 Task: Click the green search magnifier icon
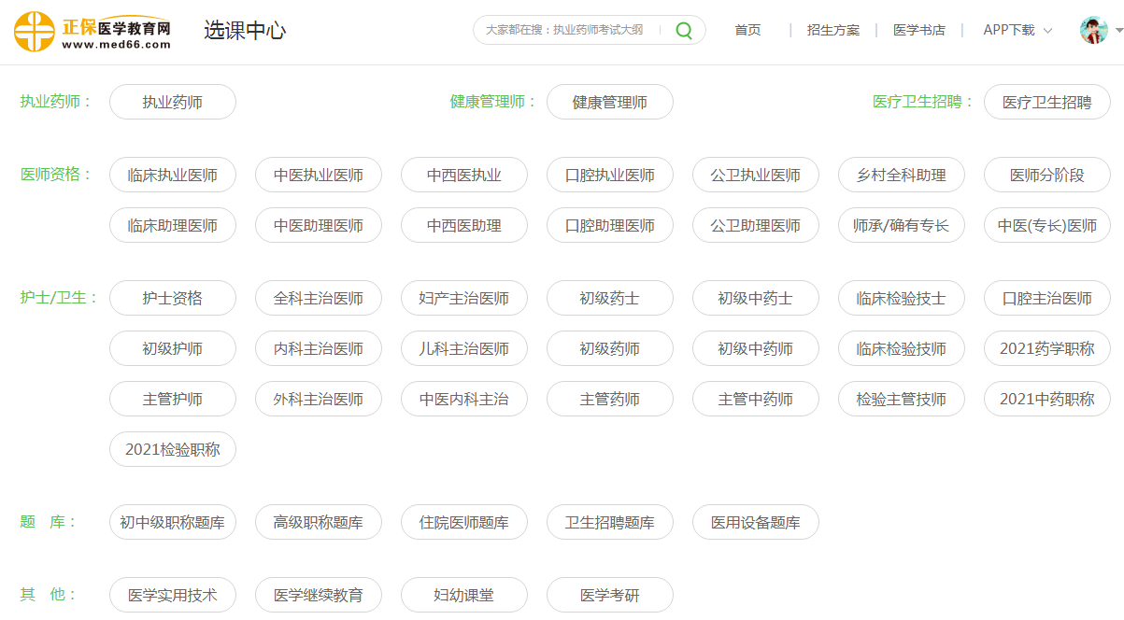pyautogui.click(x=684, y=31)
